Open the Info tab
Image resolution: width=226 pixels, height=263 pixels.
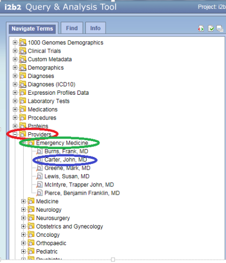pos(95,28)
